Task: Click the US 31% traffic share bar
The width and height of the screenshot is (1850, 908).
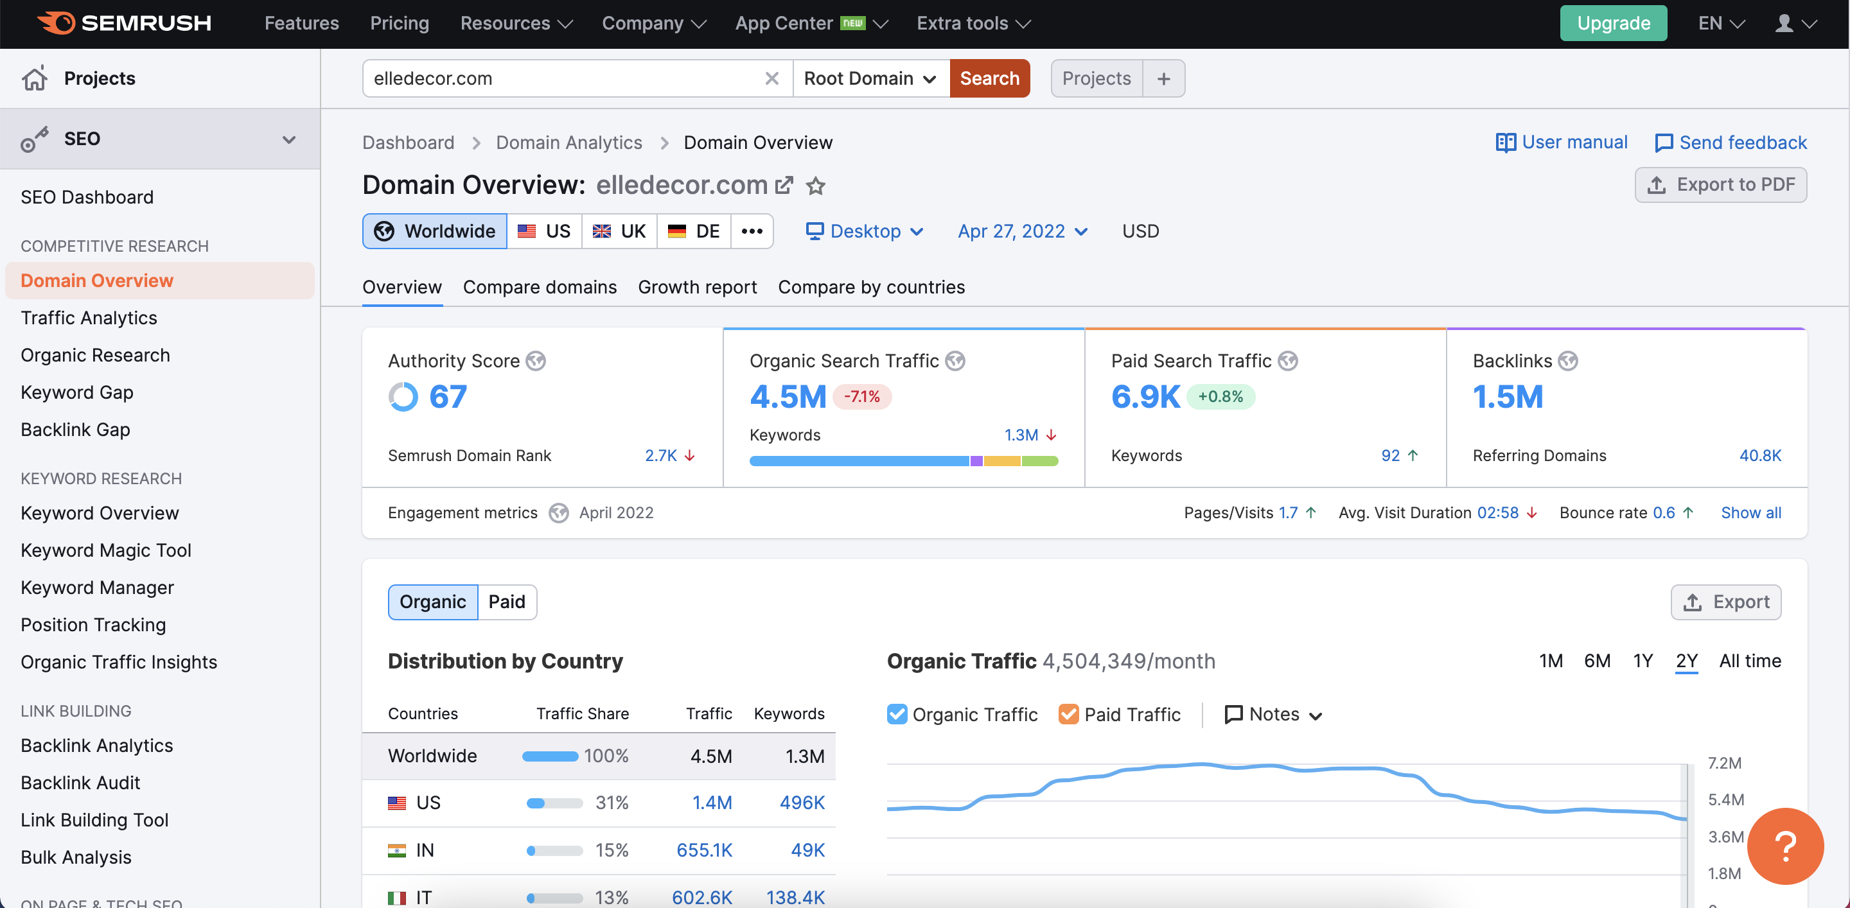Action: tap(554, 803)
